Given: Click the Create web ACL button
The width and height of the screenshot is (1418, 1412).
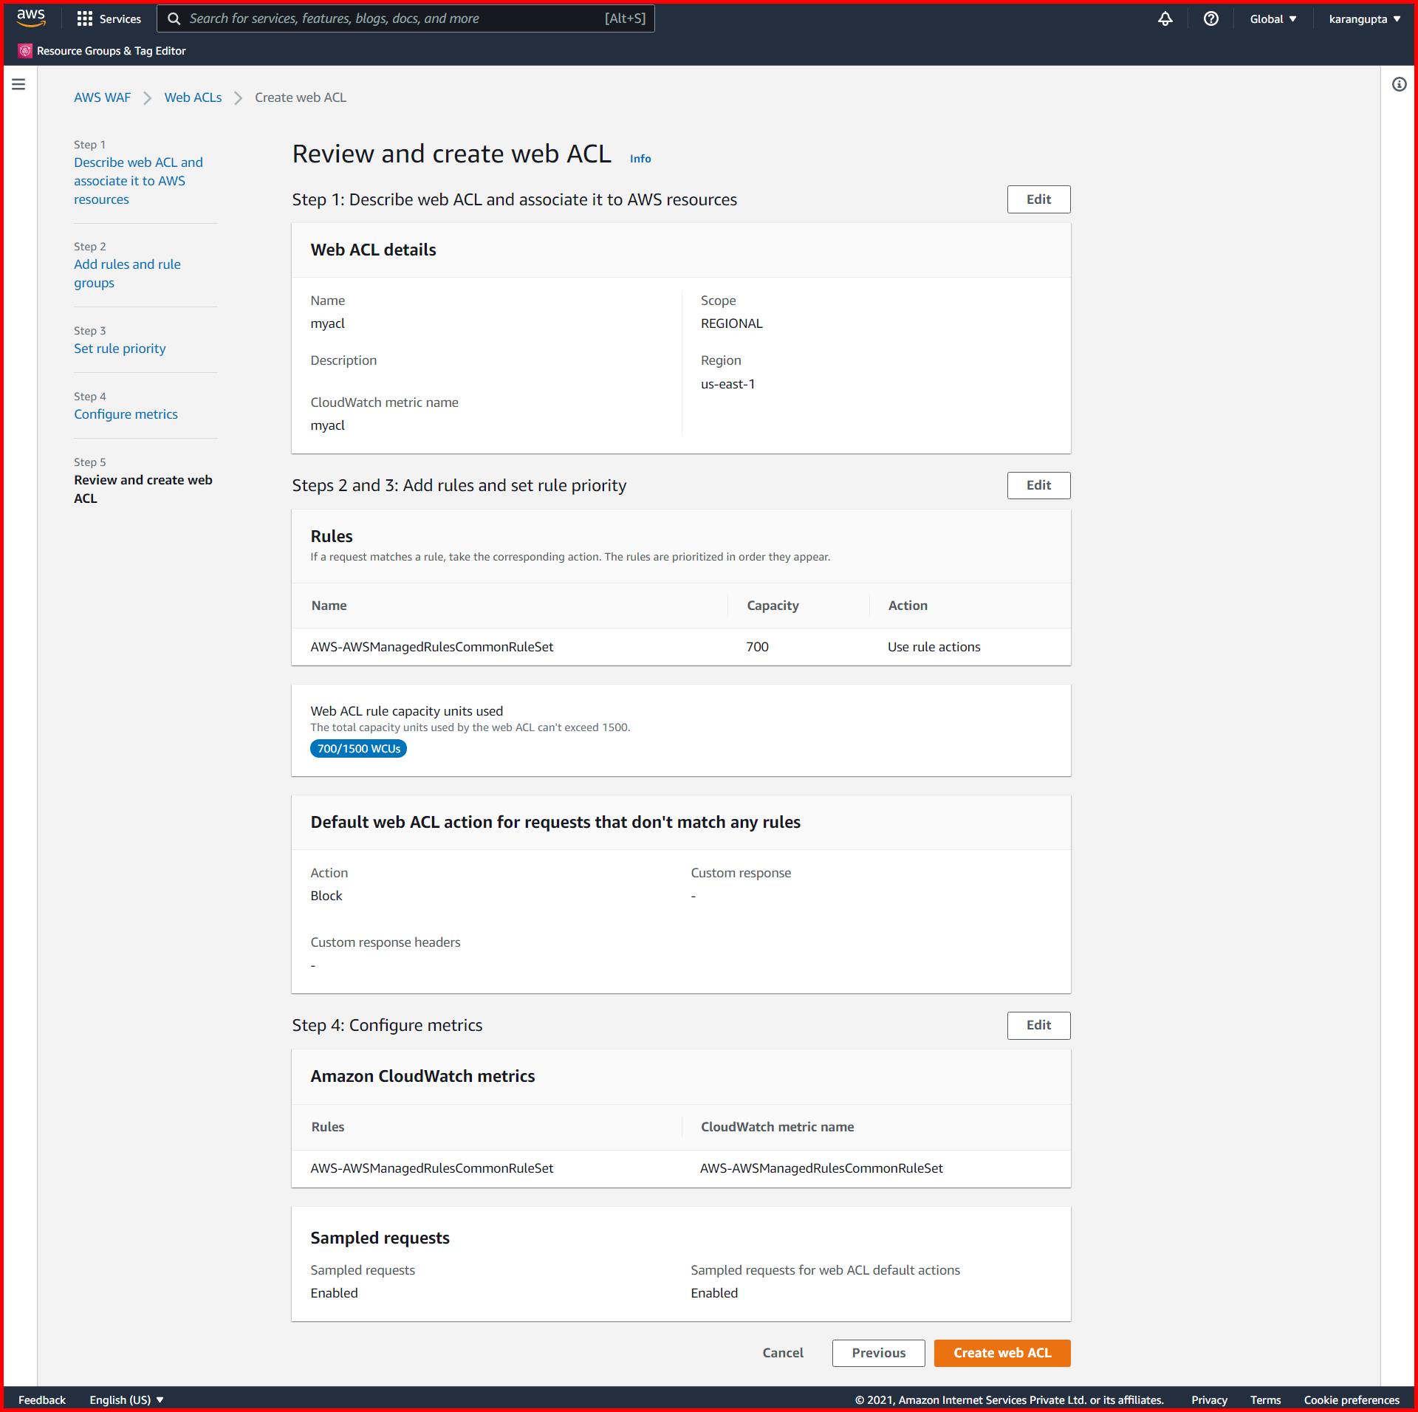Looking at the screenshot, I should tap(1001, 1352).
